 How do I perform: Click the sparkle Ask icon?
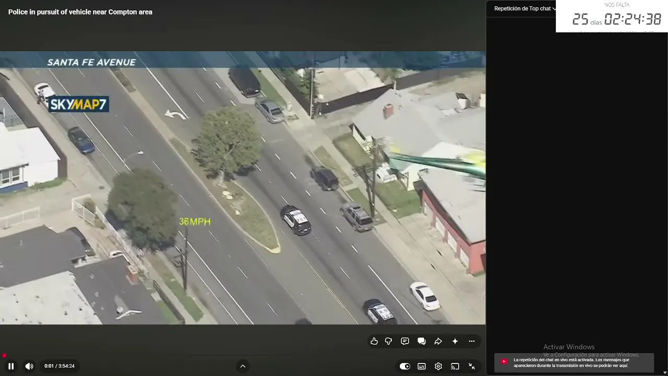coord(455,341)
